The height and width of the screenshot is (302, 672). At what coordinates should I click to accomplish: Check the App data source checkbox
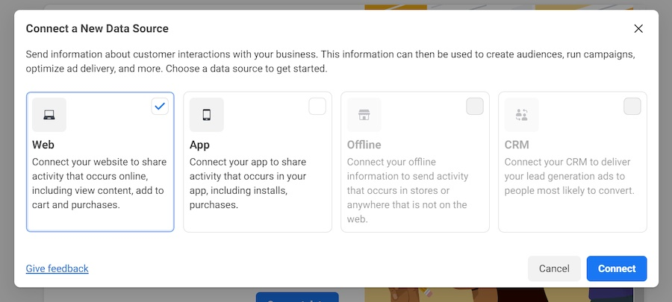pos(317,106)
